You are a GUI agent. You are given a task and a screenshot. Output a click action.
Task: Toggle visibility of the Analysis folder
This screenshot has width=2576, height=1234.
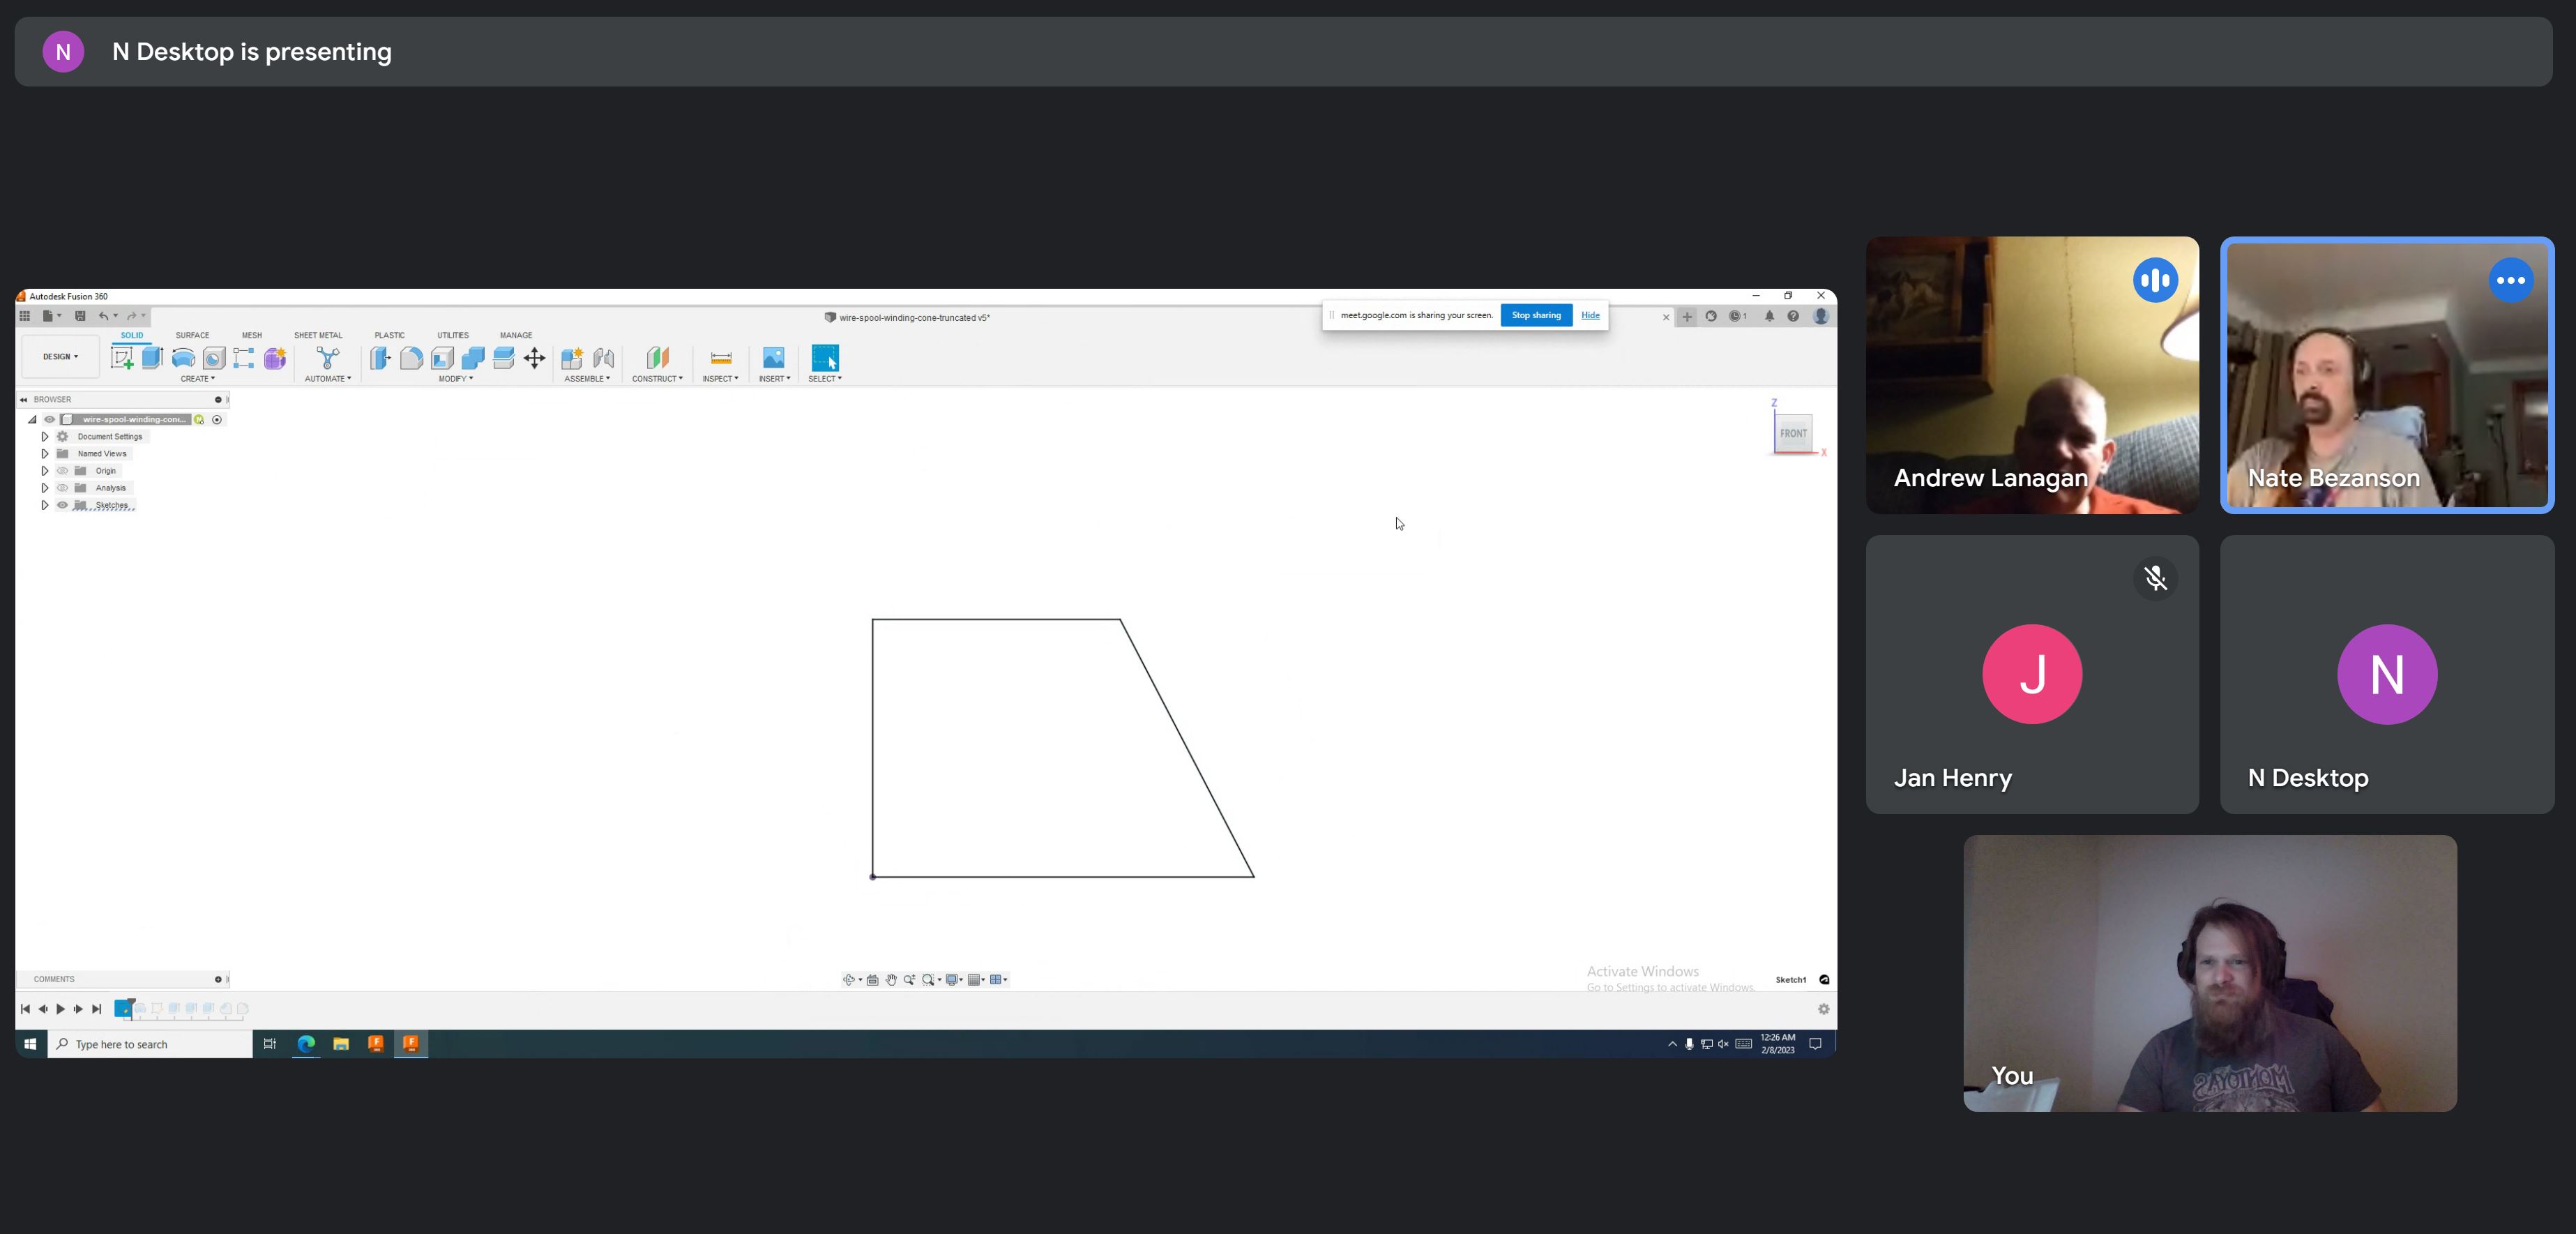tap(62, 487)
